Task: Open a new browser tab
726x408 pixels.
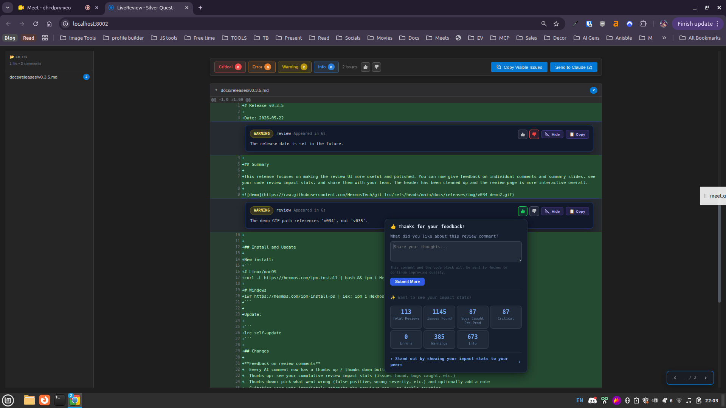Action: (200, 8)
